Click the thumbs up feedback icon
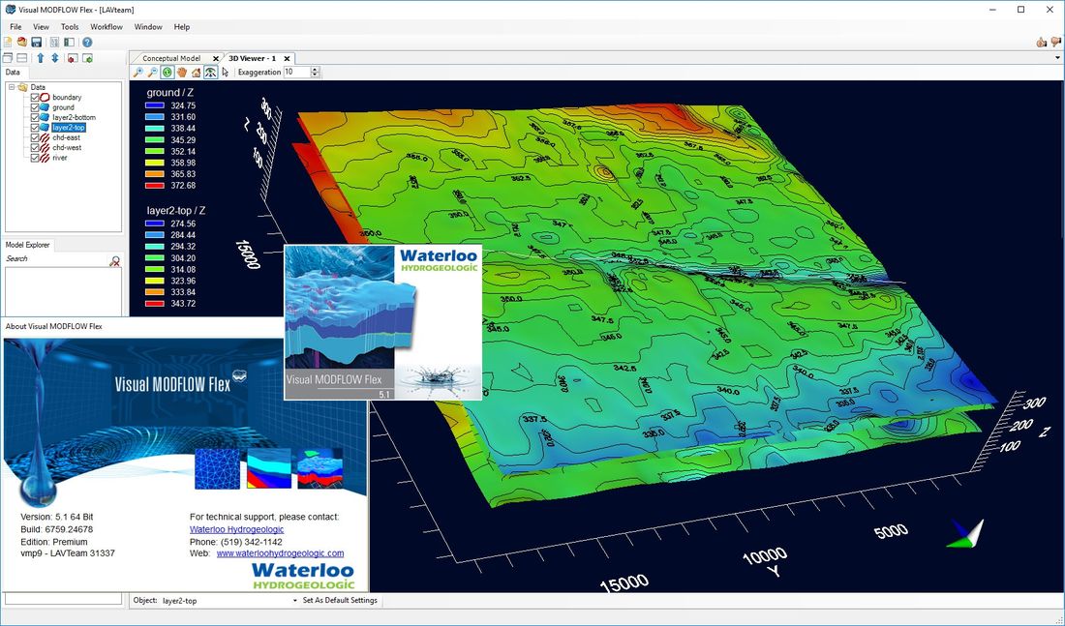The image size is (1065, 626). coord(1041,43)
